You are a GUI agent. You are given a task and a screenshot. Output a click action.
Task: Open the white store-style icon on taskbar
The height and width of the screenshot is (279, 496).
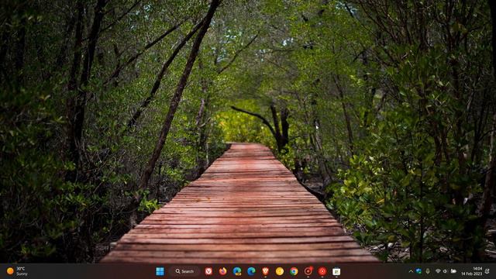click(x=336, y=271)
